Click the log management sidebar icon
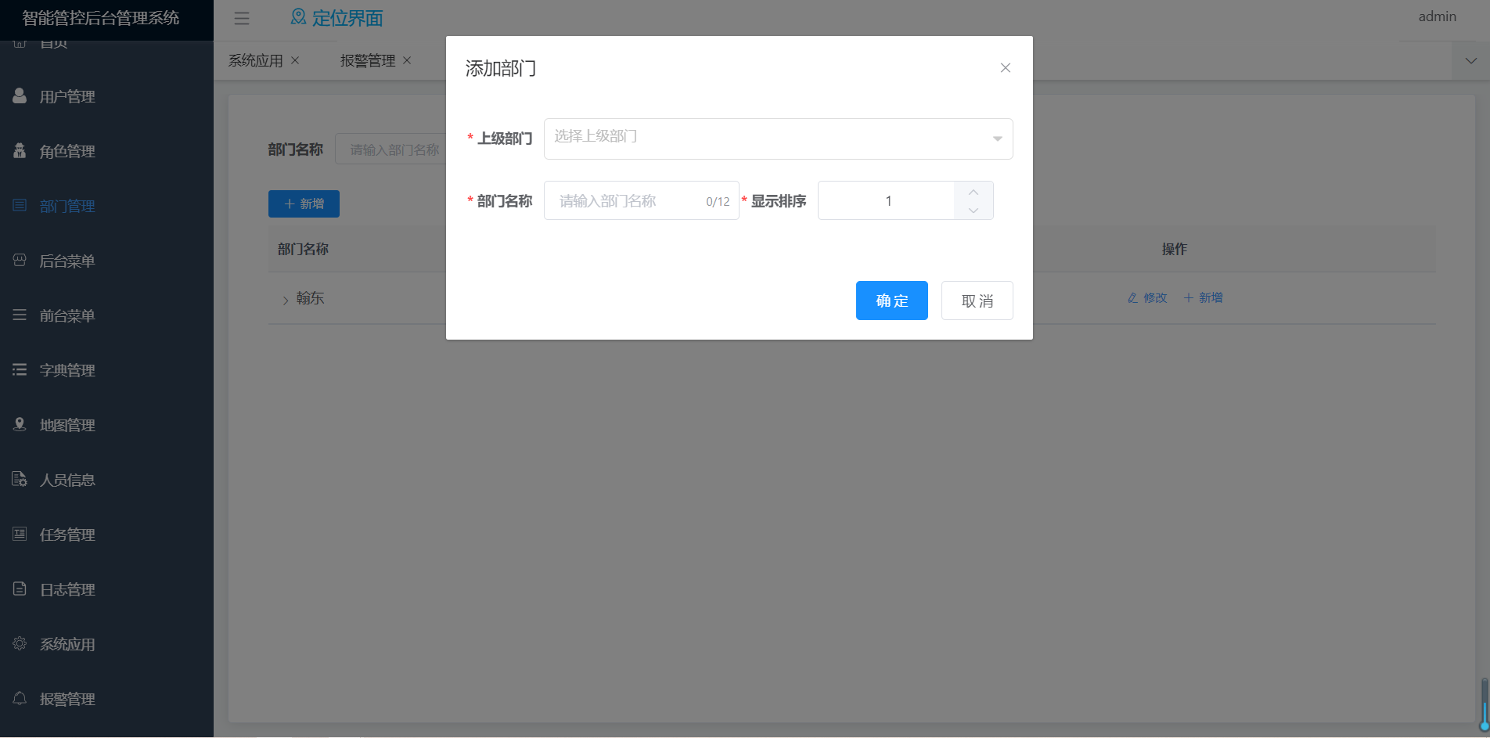Viewport: 1490px width, 738px height. click(x=20, y=589)
